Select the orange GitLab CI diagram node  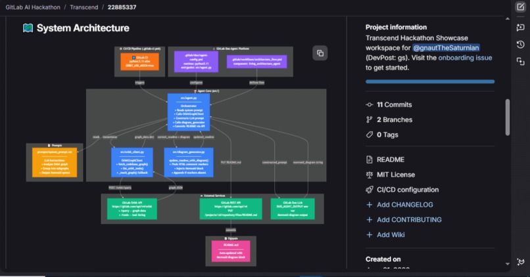click(139, 62)
